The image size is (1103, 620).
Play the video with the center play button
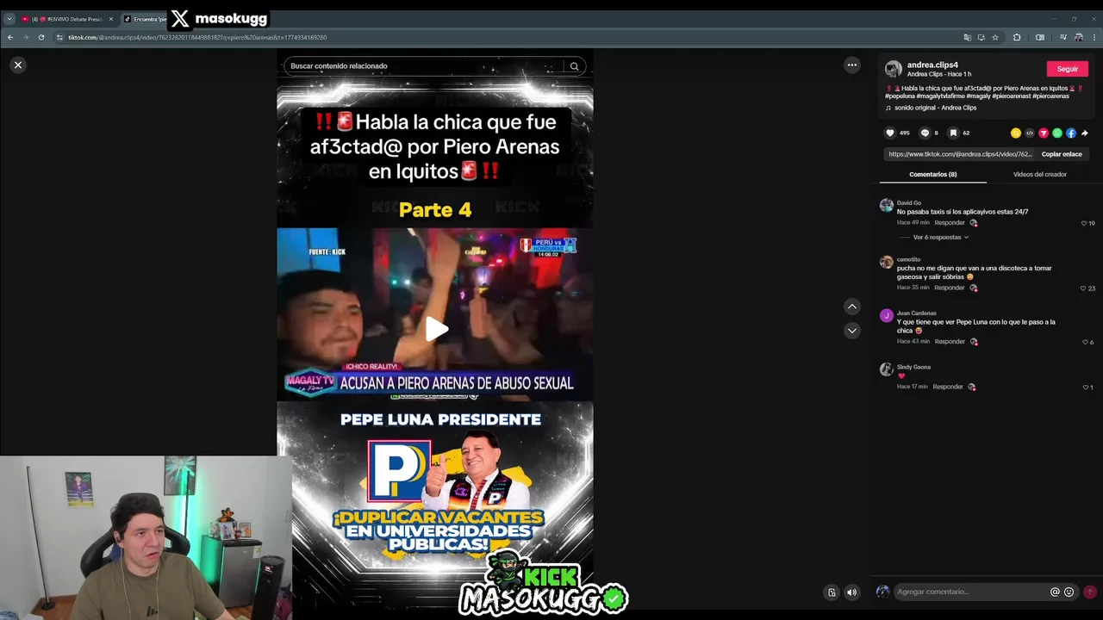pyautogui.click(x=435, y=329)
